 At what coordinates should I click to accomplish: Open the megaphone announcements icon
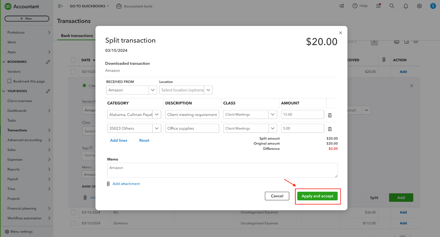pyautogui.click(x=342, y=6)
